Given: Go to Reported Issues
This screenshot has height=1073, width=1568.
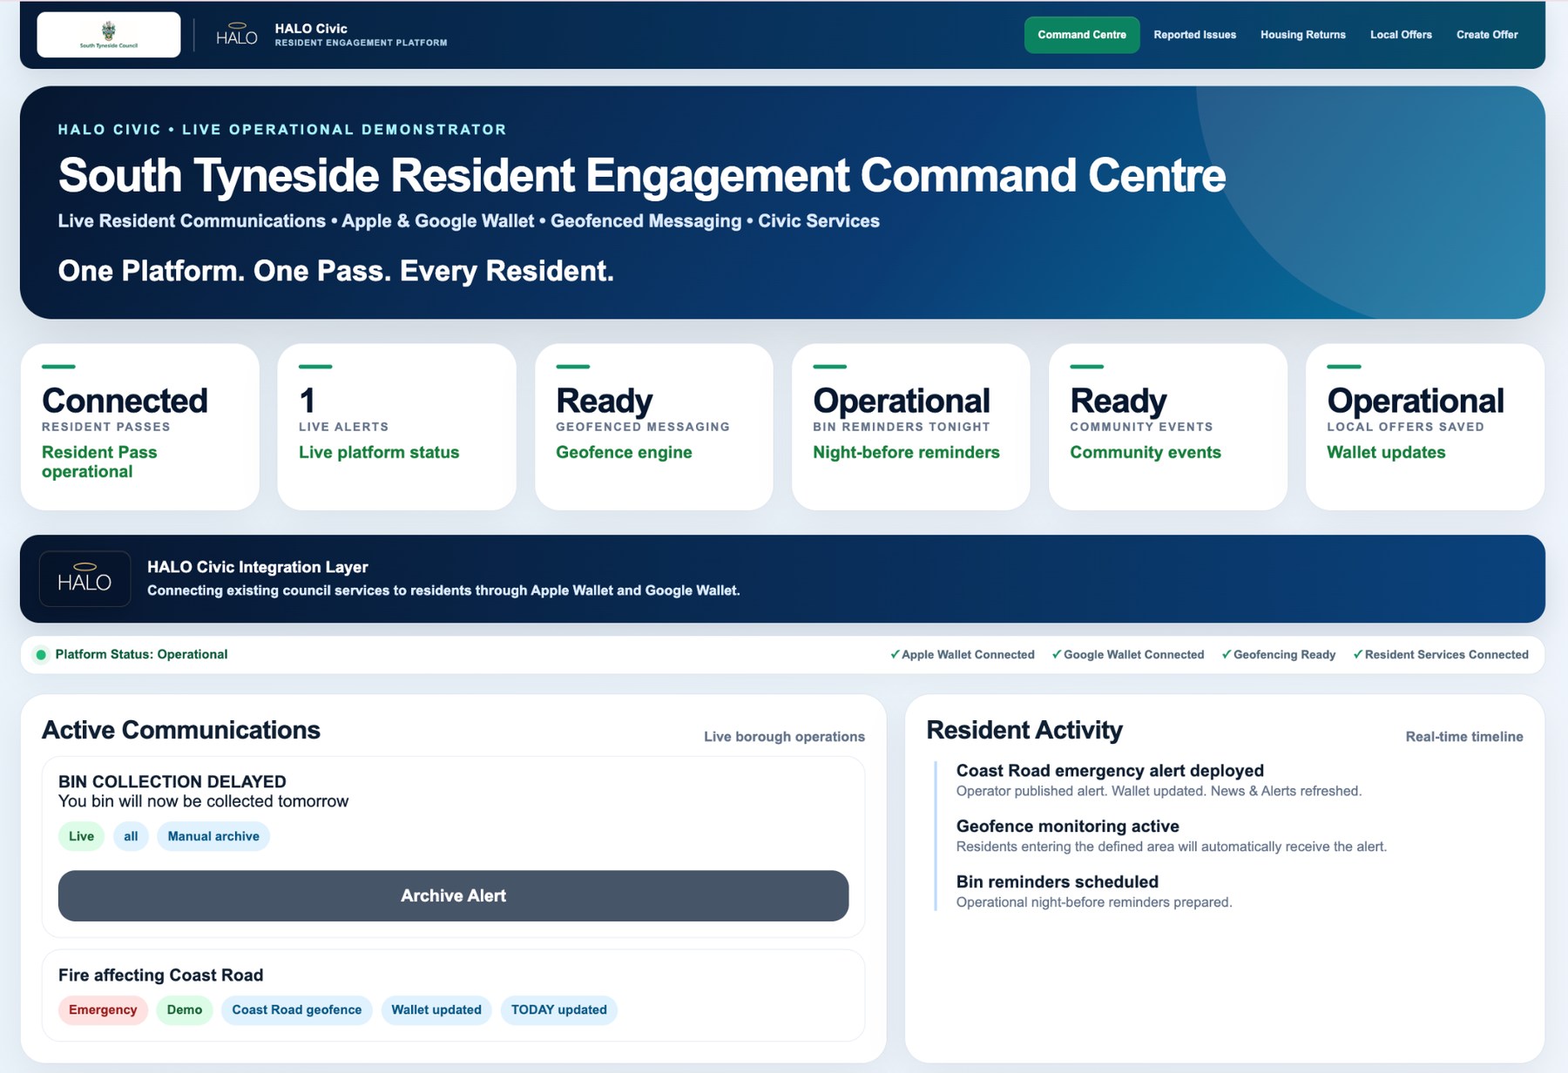Looking at the screenshot, I should coord(1195,35).
